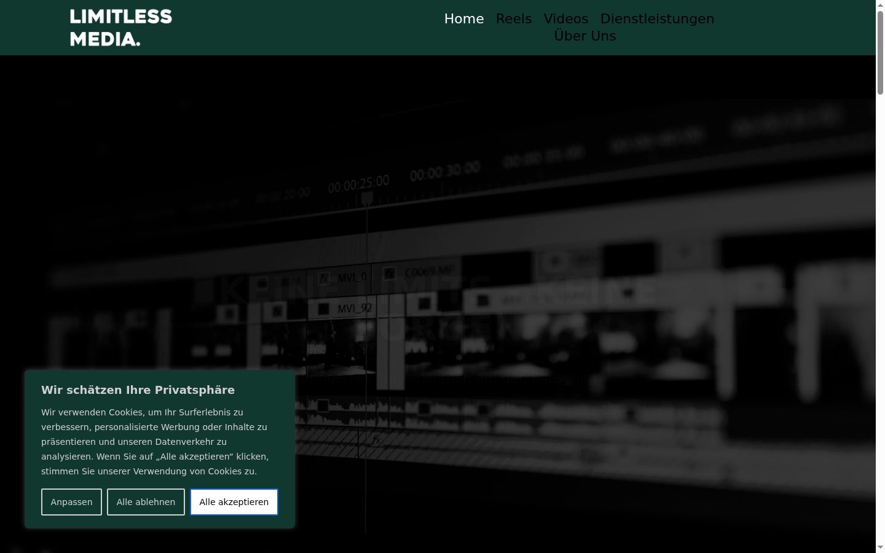Screen dimensions: 885x553
Task: Open Dienstleistungen in the navigation
Action: 657,19
